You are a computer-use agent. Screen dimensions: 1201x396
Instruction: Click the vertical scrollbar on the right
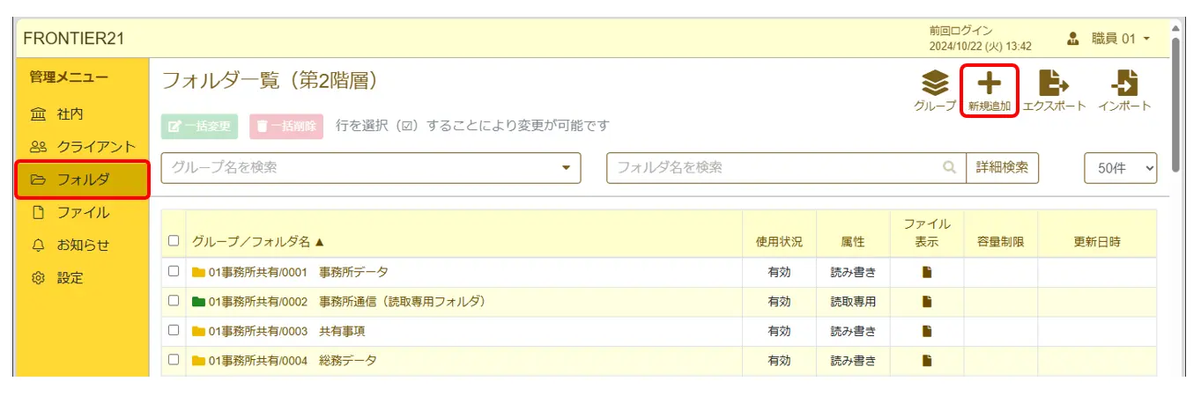pos(1177,106)
